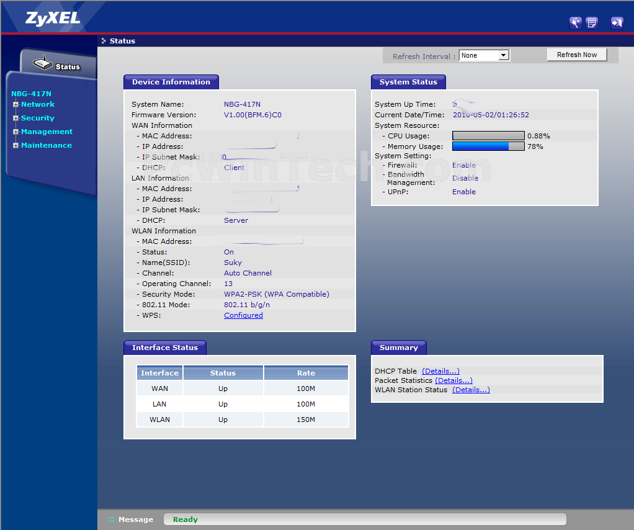
Task: Click the SSID value Suky
Action: tap(233, 263)
